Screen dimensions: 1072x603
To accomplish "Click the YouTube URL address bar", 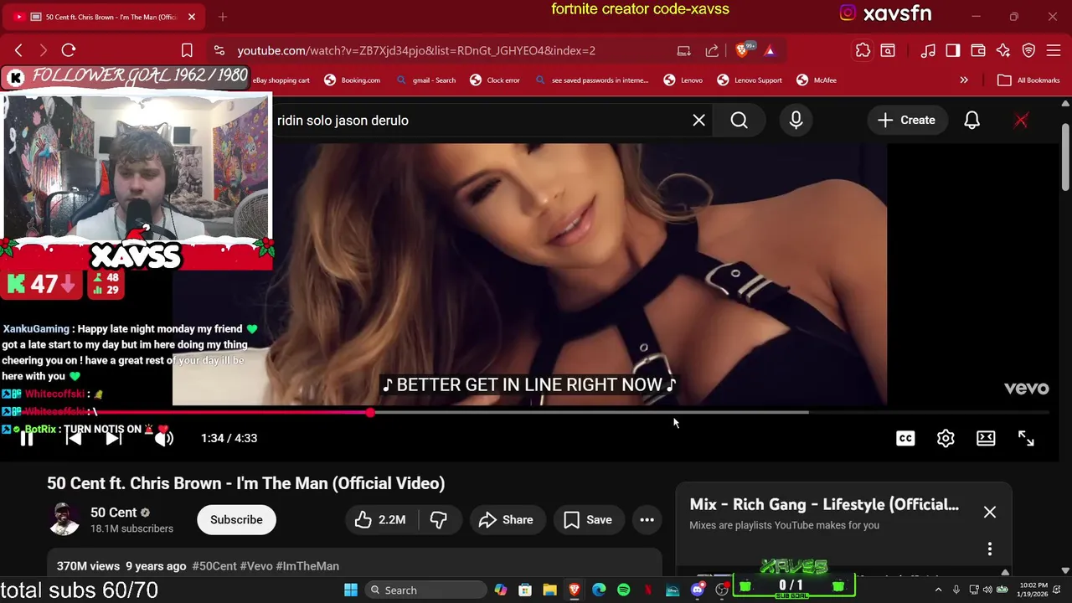I will 416,50.
